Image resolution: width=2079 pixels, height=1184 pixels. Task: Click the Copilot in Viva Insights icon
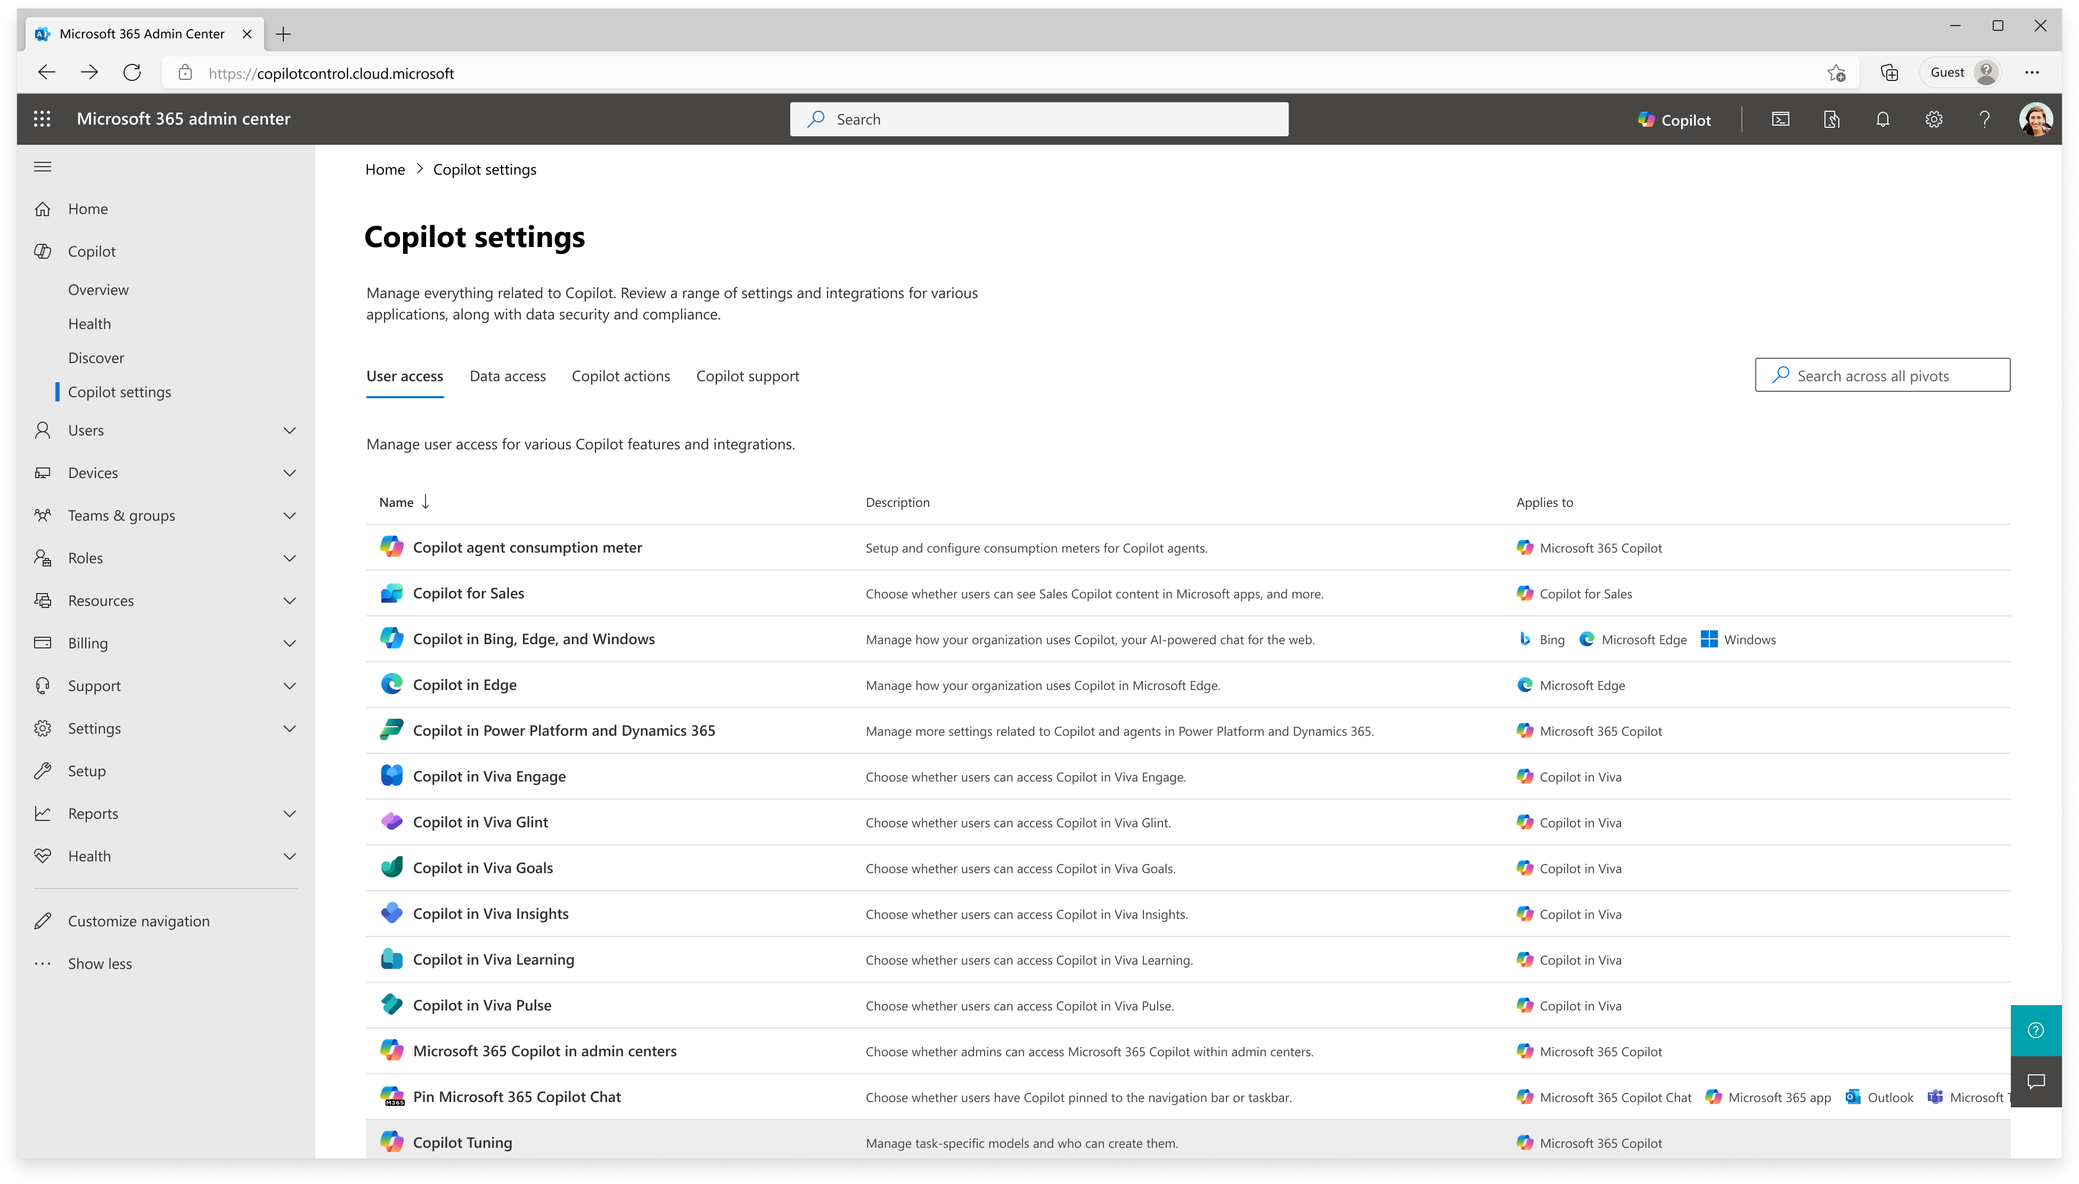tap(391, 913)
